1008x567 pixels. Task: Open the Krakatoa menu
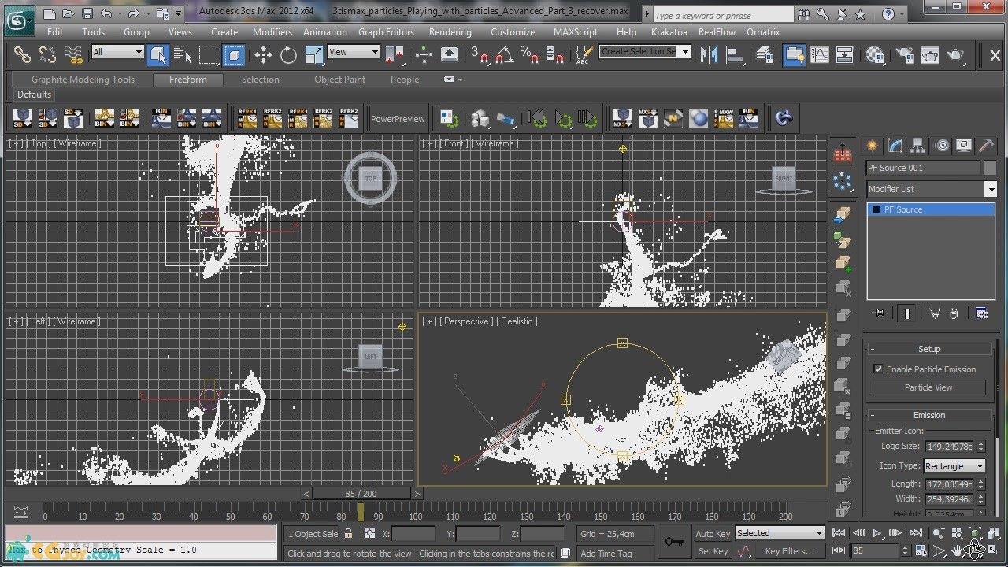click(669, 32)
